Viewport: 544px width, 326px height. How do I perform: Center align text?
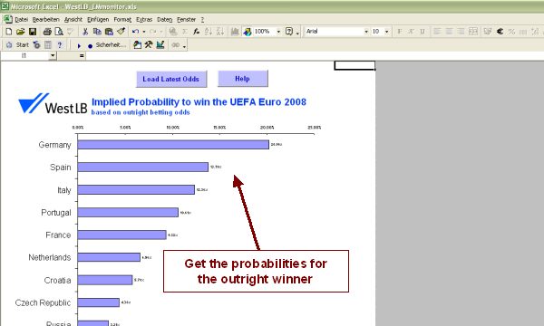[x=449, y=32]
